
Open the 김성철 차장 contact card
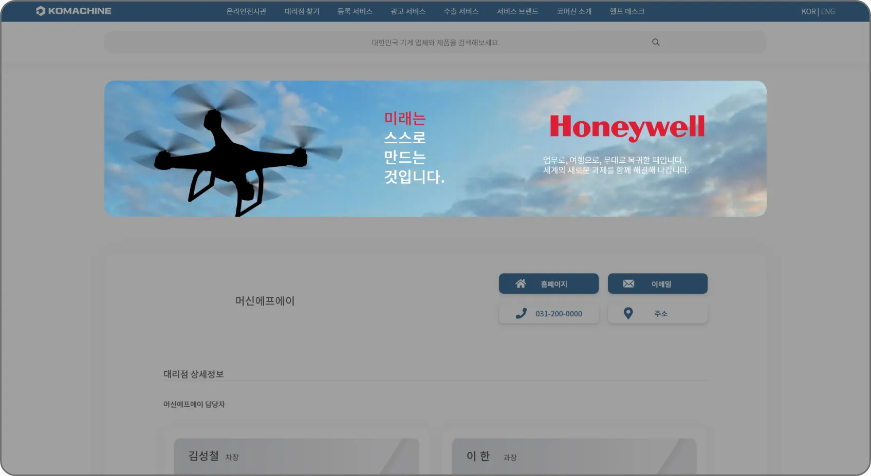pyautogui.click(x=296, y=456)
